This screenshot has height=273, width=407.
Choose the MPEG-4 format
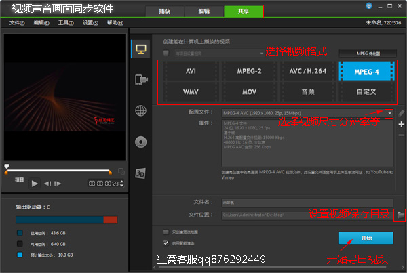pyautogui.click(x=366, y=71)
